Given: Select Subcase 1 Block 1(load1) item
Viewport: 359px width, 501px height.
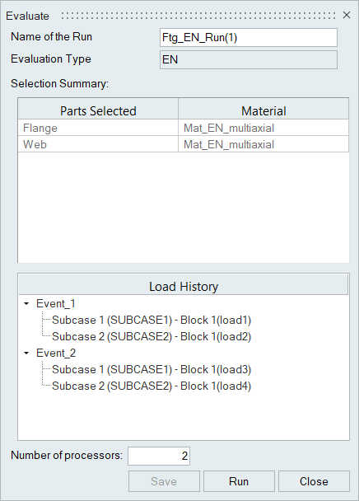Looking at the screenshot, I should pyautogui.click(x=152, y=321).
